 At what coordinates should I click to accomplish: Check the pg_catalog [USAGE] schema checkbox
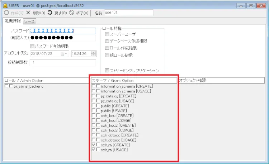click(94, 101)
